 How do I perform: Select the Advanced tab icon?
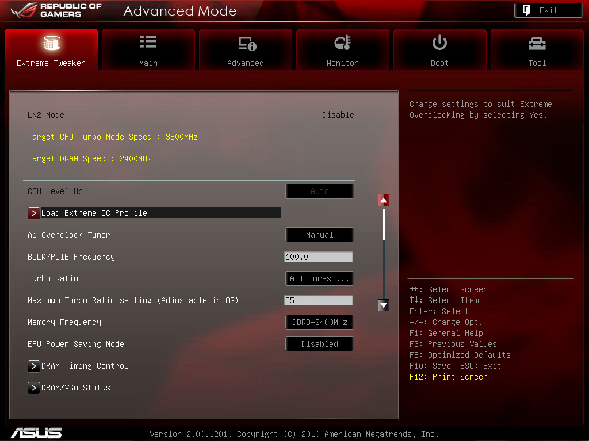coord(247,44)
